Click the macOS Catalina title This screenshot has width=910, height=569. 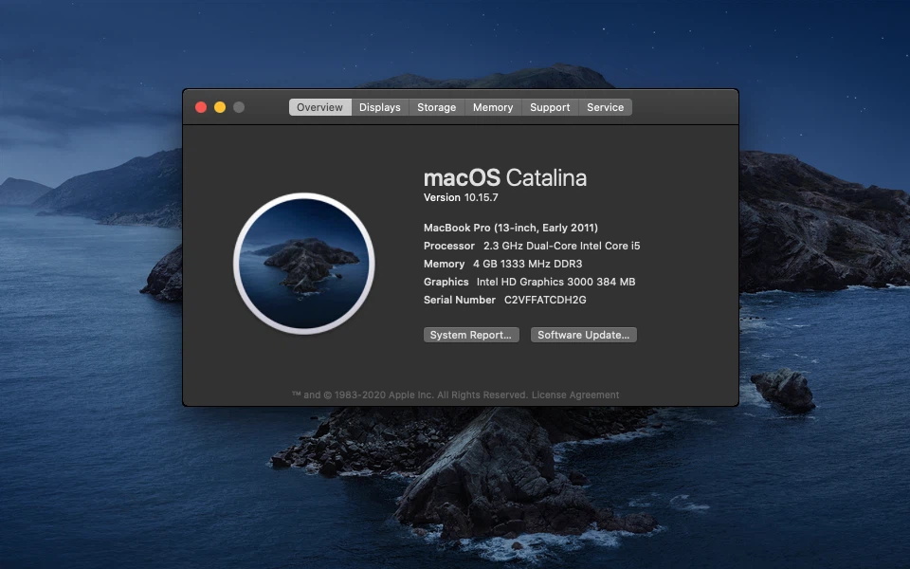click(x=505, y=177)
